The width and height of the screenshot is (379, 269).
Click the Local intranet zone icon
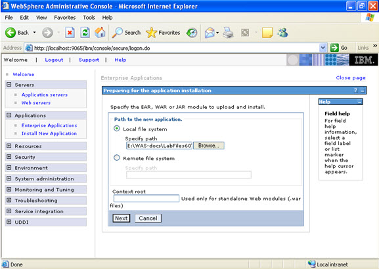311,264
